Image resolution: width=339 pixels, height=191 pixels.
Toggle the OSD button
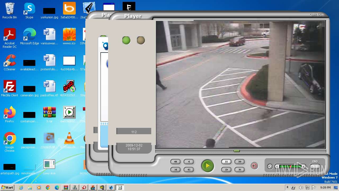click(315, 167)
